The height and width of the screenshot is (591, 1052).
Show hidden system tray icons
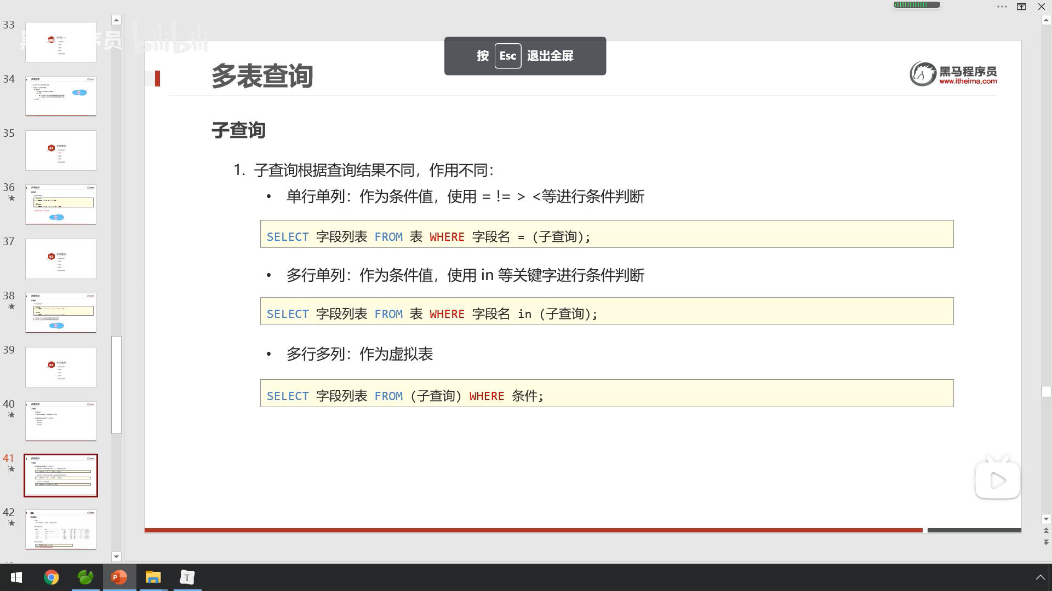tap(1040, 577)
